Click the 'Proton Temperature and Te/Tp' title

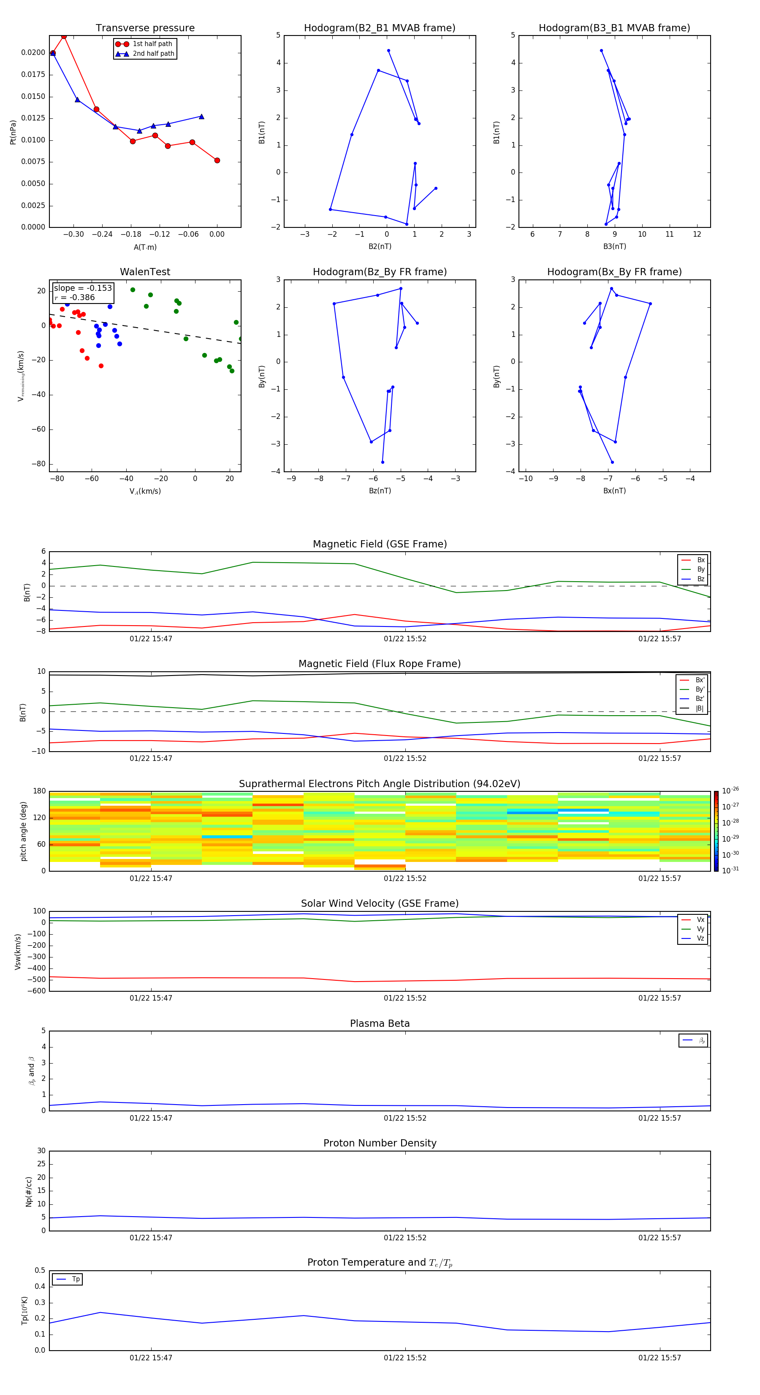point(380,1263)
